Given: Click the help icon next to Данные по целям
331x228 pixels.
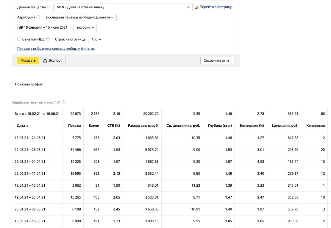Looking at the screenshot, I should 49,7.
